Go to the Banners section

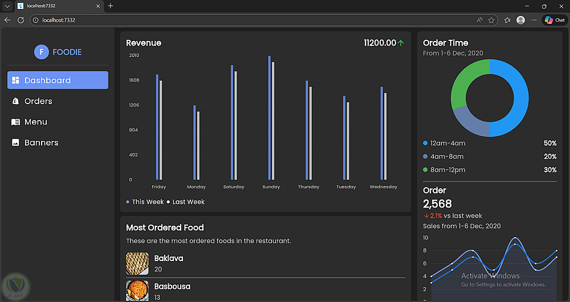(x=41, y=143)
